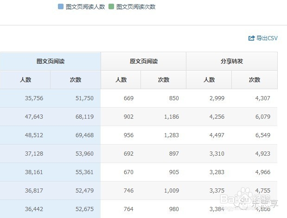The height and width of the screenshot is (218, 287).
Task: Click the cell value 1,186
Action: pos(172,117)
